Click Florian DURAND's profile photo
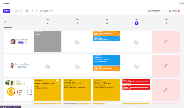184x108 pixels. tap(13, 41)
